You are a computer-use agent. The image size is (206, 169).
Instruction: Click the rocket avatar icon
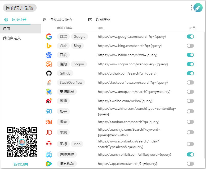tap(198, 8)
